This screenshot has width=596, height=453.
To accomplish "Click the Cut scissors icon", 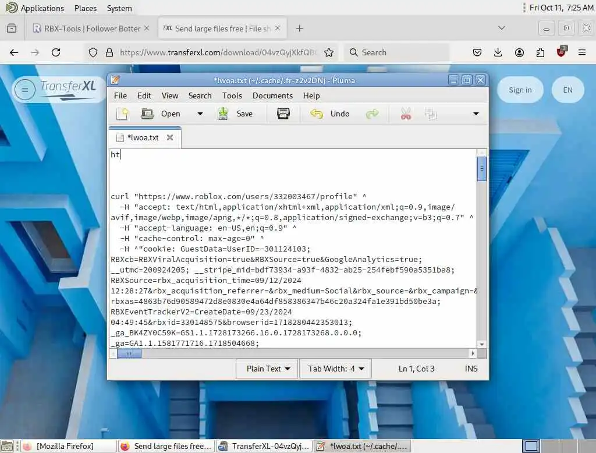I will pyautogui.click(x=406, y=114).
